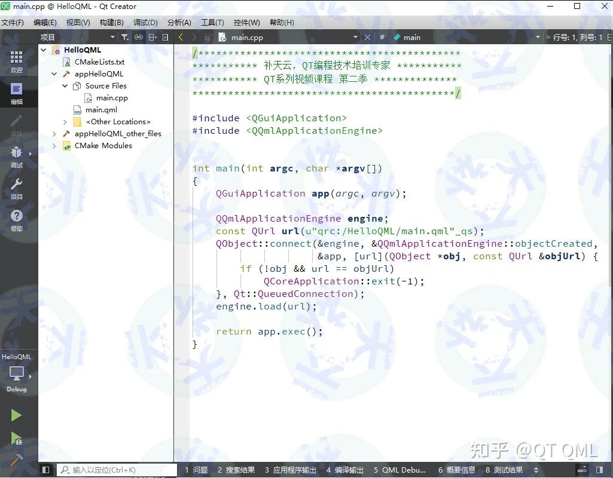Expand the CMake Modules node
Image resolution: width=613 pixels, height=478 pixels.
pyautogui.click(x=54, y=145)
